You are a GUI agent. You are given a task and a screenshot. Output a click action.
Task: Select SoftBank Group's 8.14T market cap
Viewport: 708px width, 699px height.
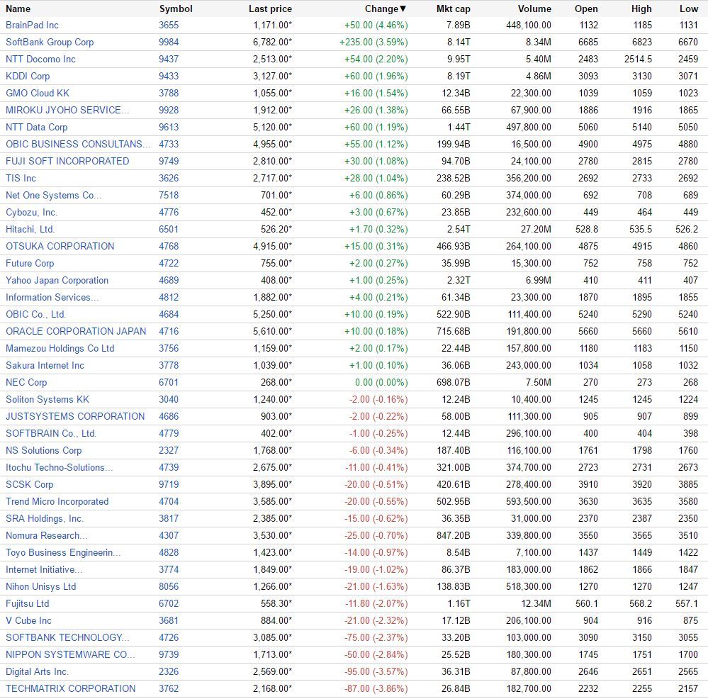pyautogui.click(x=459, y=43)
